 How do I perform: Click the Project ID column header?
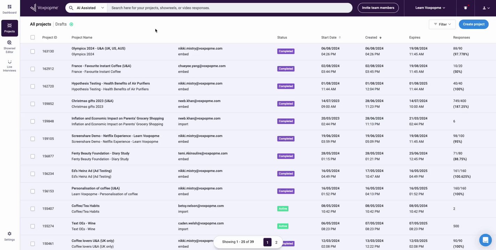pos(50,37)
